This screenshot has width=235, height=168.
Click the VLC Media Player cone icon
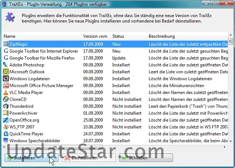(x=6, y=93)
